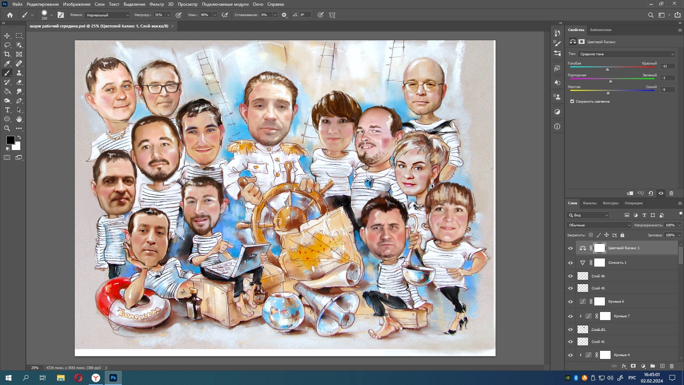The width and height of the screenshot is (684, 385).
Task: Open the Библиотеки panel tab
Action: pyautogui.click(x=600, y=30)
